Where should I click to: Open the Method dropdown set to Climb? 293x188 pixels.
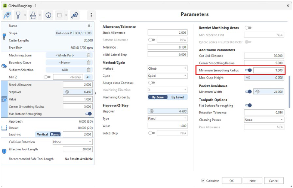point(167,69)
